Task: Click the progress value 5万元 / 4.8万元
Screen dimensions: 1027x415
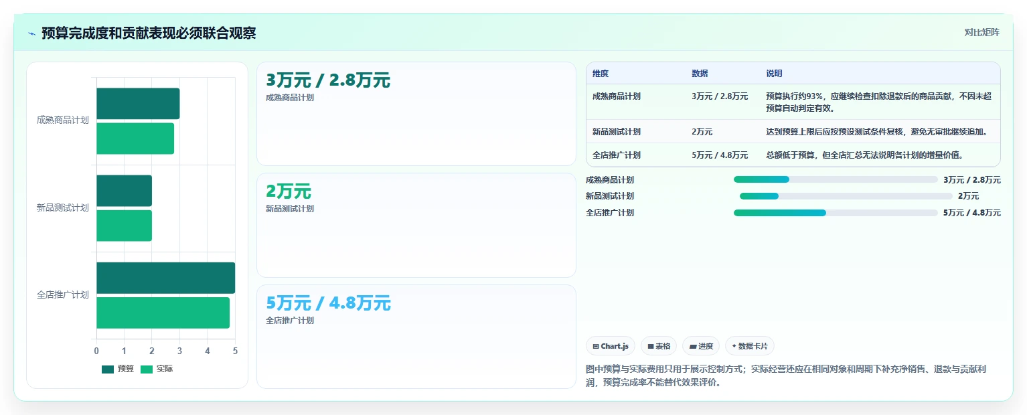Action: pos(972,213)
